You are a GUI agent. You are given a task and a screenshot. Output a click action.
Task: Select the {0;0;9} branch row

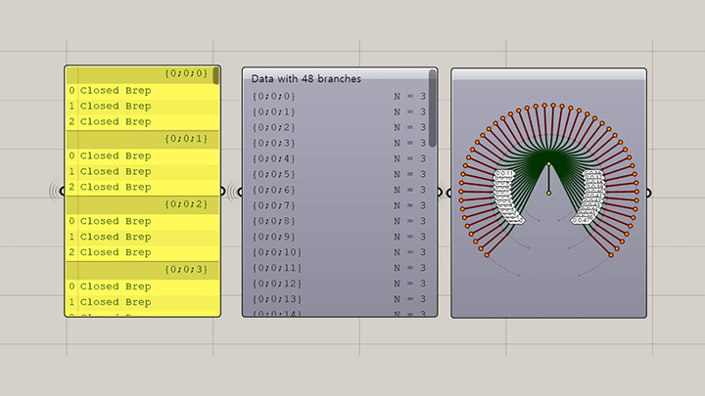tap(339, 237)
